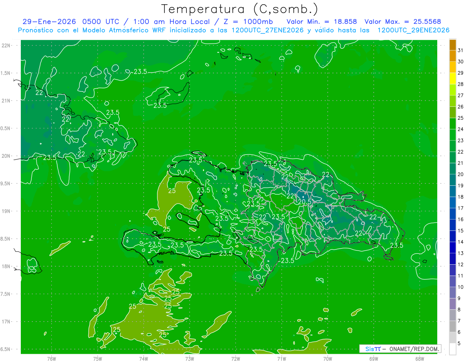
Task: Pick the orange swatch between 30 and 31
Action: pyautogui.click(x=453, y=56)
